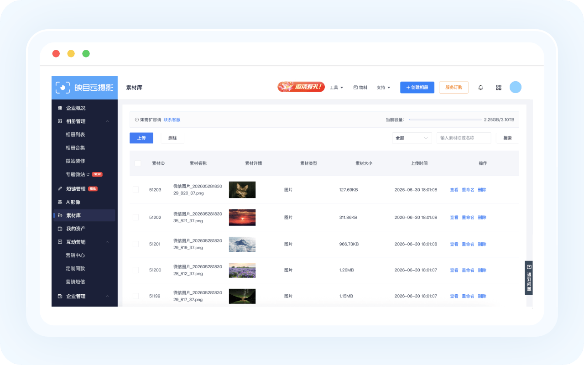Click the 短链管理 link icon
The height and width of the screenshot is (365, 584).
[x=60, y=189]
